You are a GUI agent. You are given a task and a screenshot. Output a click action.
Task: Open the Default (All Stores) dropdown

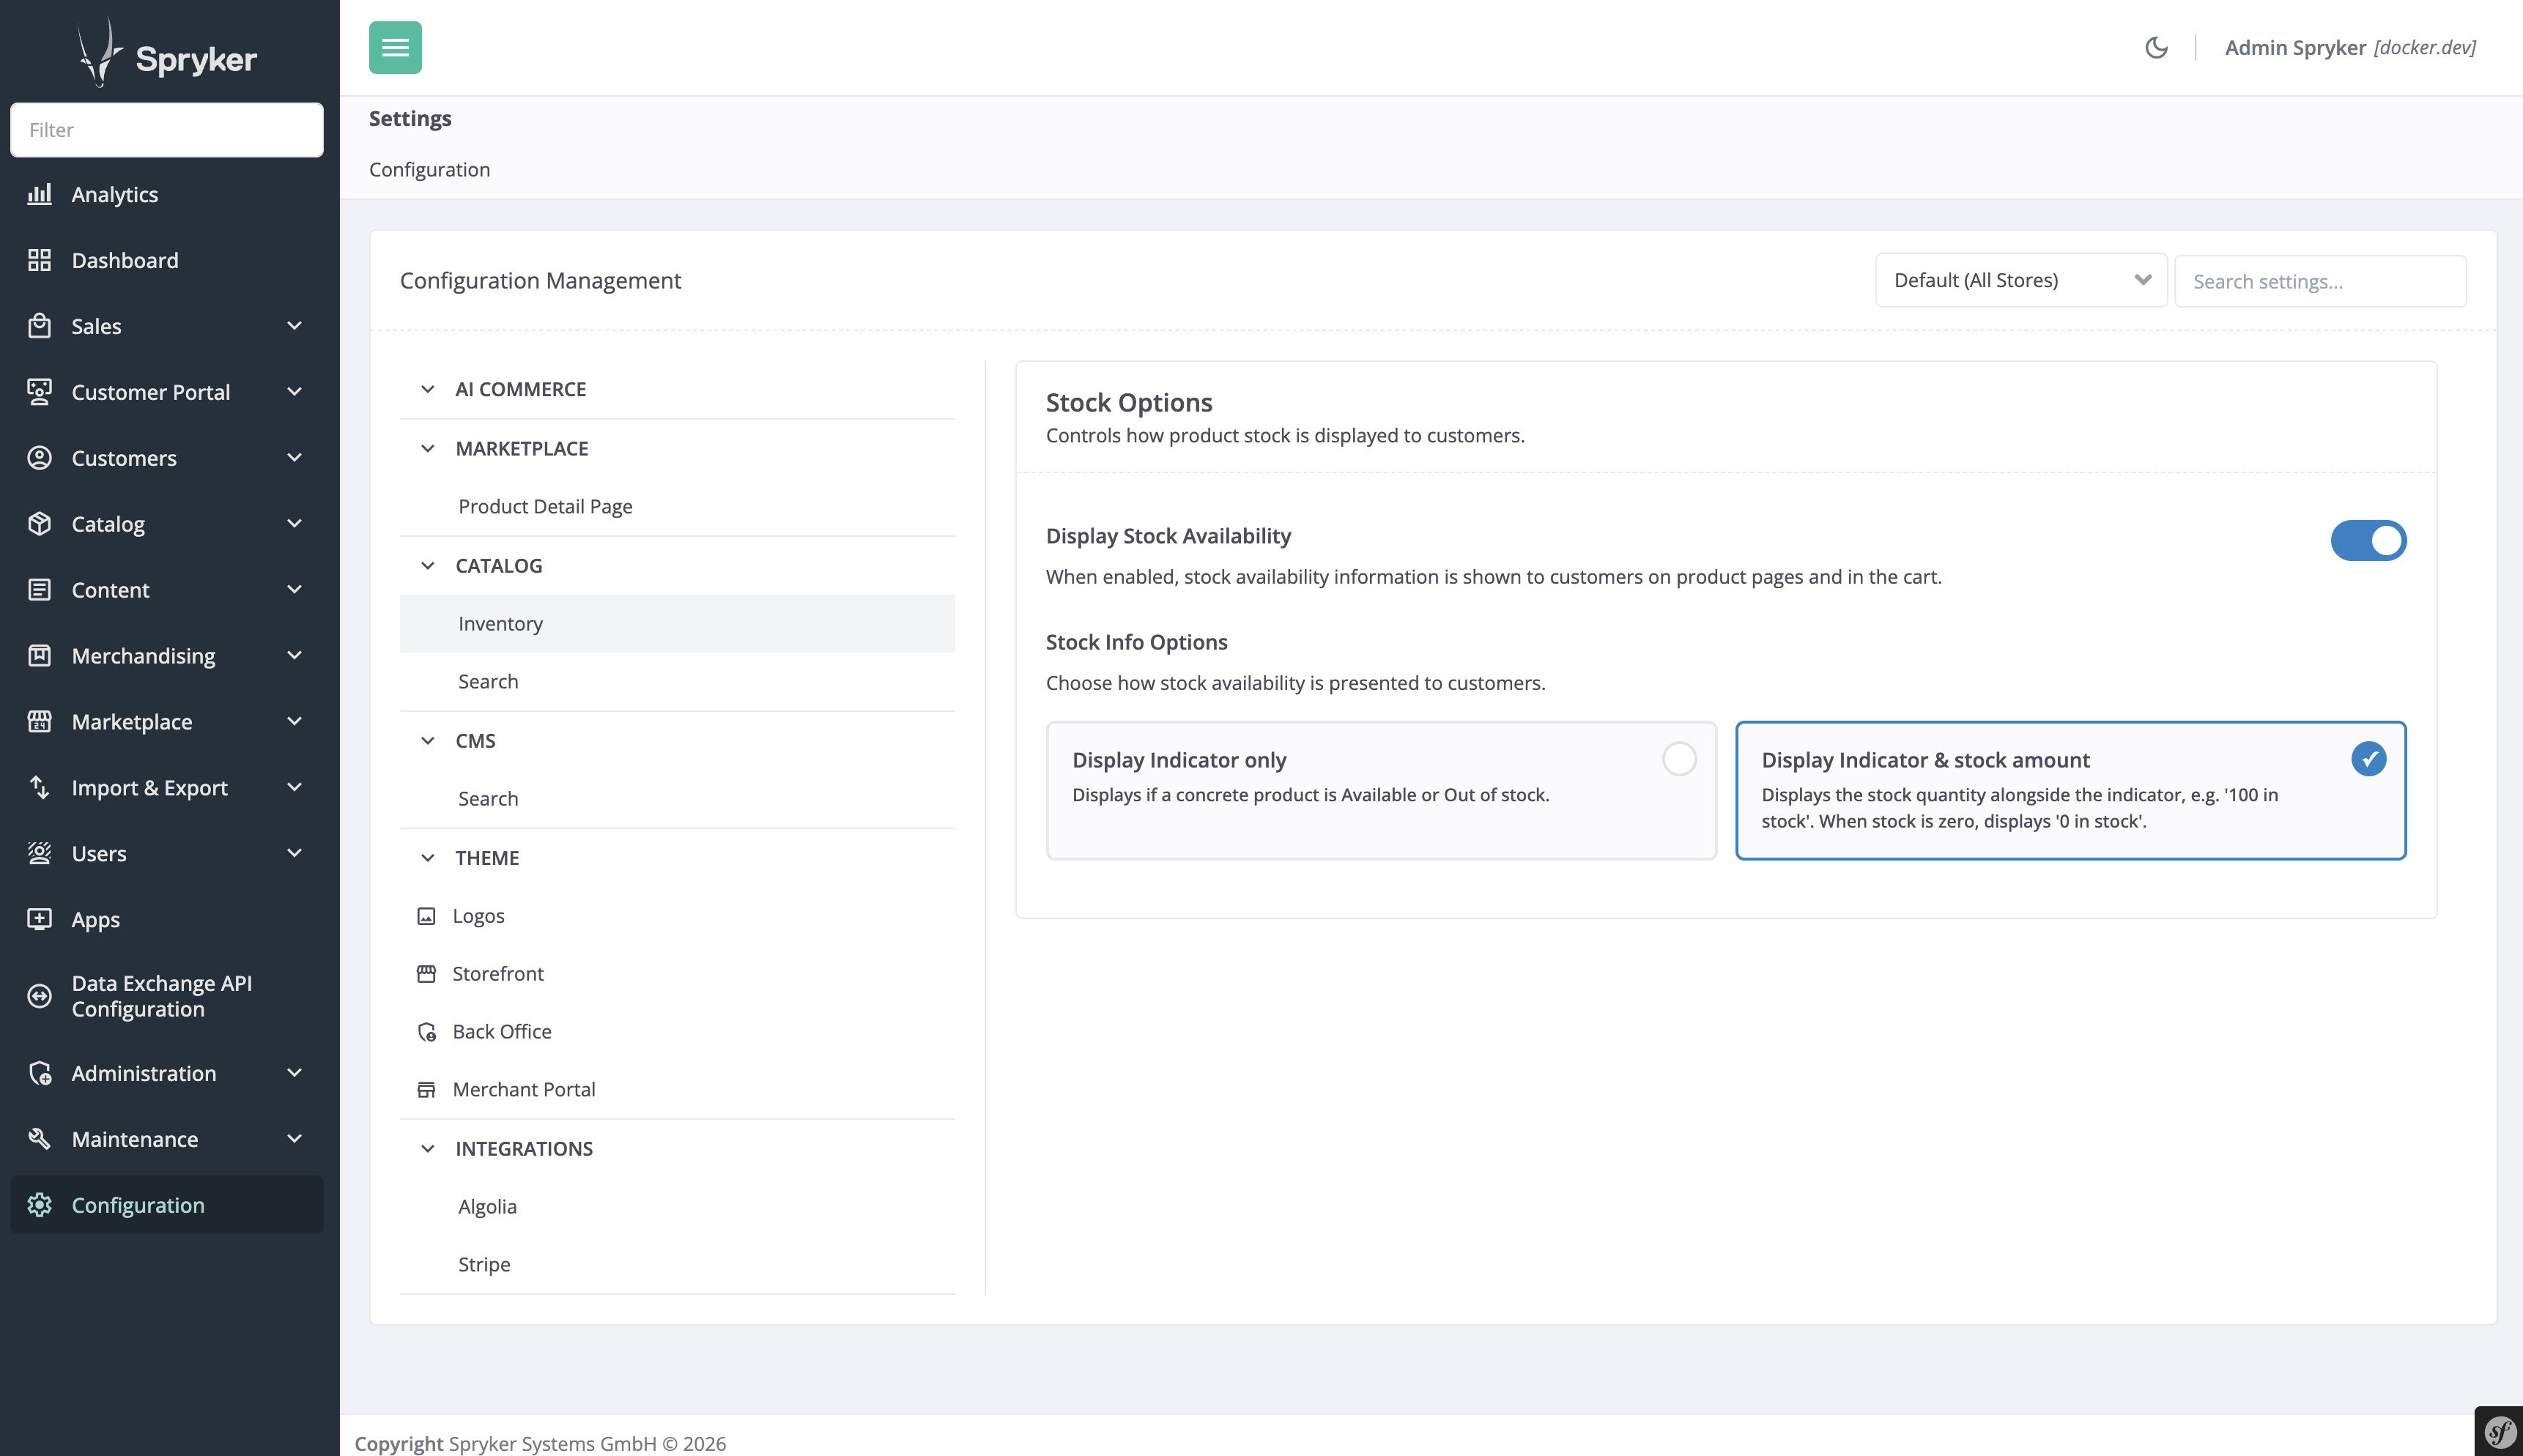2020,280
